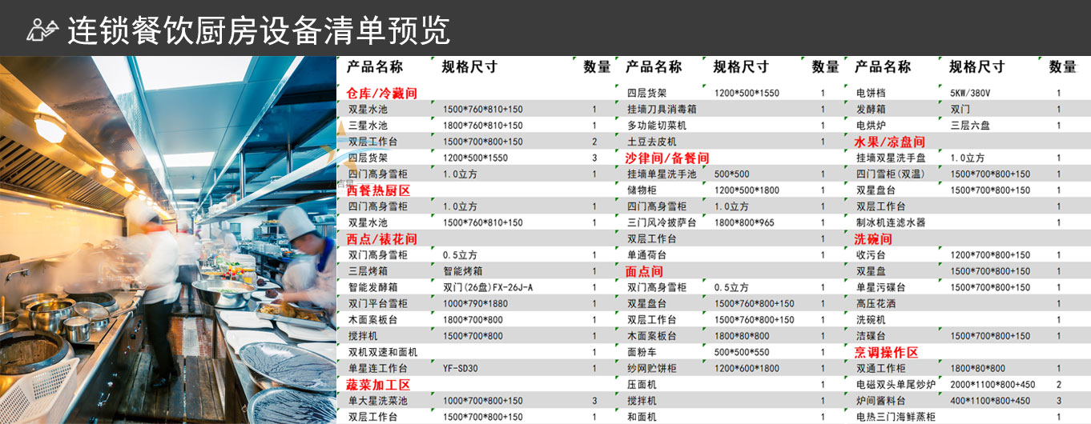Select the 挂墙刀具消毒箱 entry
Viewport: 1091px width, 424px height.
[x=662, y=109]
